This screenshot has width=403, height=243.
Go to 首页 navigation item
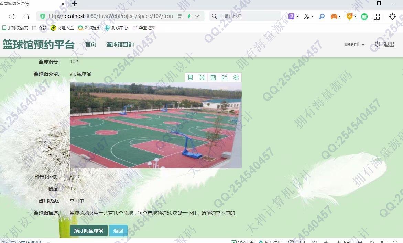click(x=90, y=44)
